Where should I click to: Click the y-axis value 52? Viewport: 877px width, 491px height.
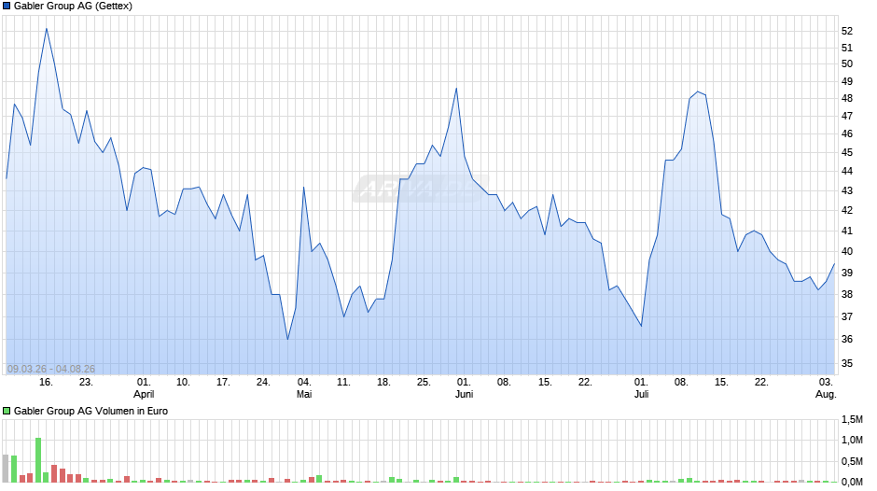(x=847, y=32)
